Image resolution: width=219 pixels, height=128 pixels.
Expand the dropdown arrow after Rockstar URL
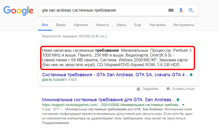[183, 105]
